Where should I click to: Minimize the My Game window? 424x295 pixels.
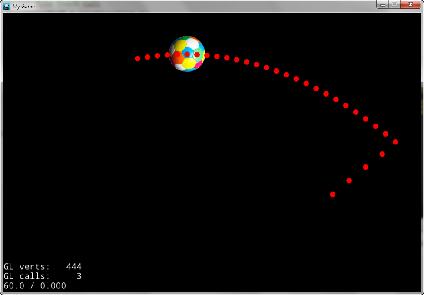click(x=382, y=5)
